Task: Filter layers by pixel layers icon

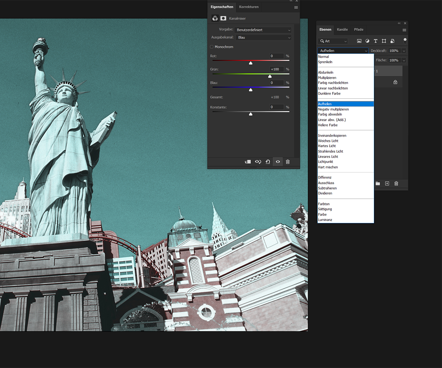Action: pos(359,41)
